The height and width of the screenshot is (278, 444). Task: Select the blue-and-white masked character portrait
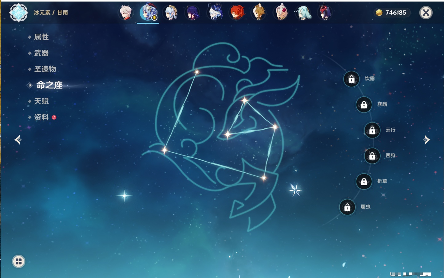[215, 12]
